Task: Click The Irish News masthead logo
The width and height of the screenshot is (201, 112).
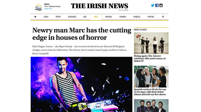Action: (x=100, y=6)
